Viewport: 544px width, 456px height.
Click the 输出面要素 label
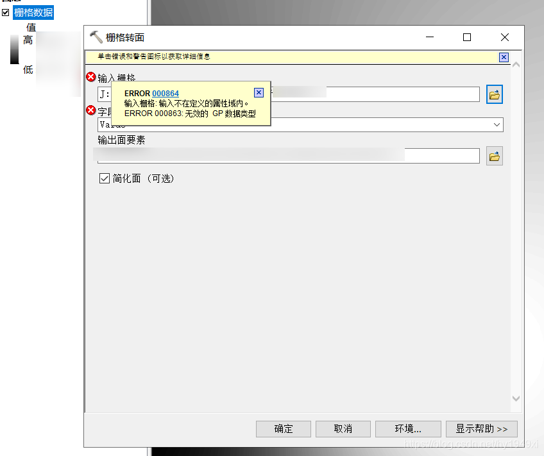[x=121, y=140]
